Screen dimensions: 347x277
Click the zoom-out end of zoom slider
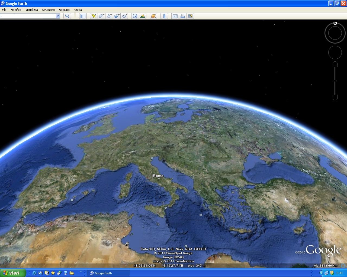pos(335,98)
